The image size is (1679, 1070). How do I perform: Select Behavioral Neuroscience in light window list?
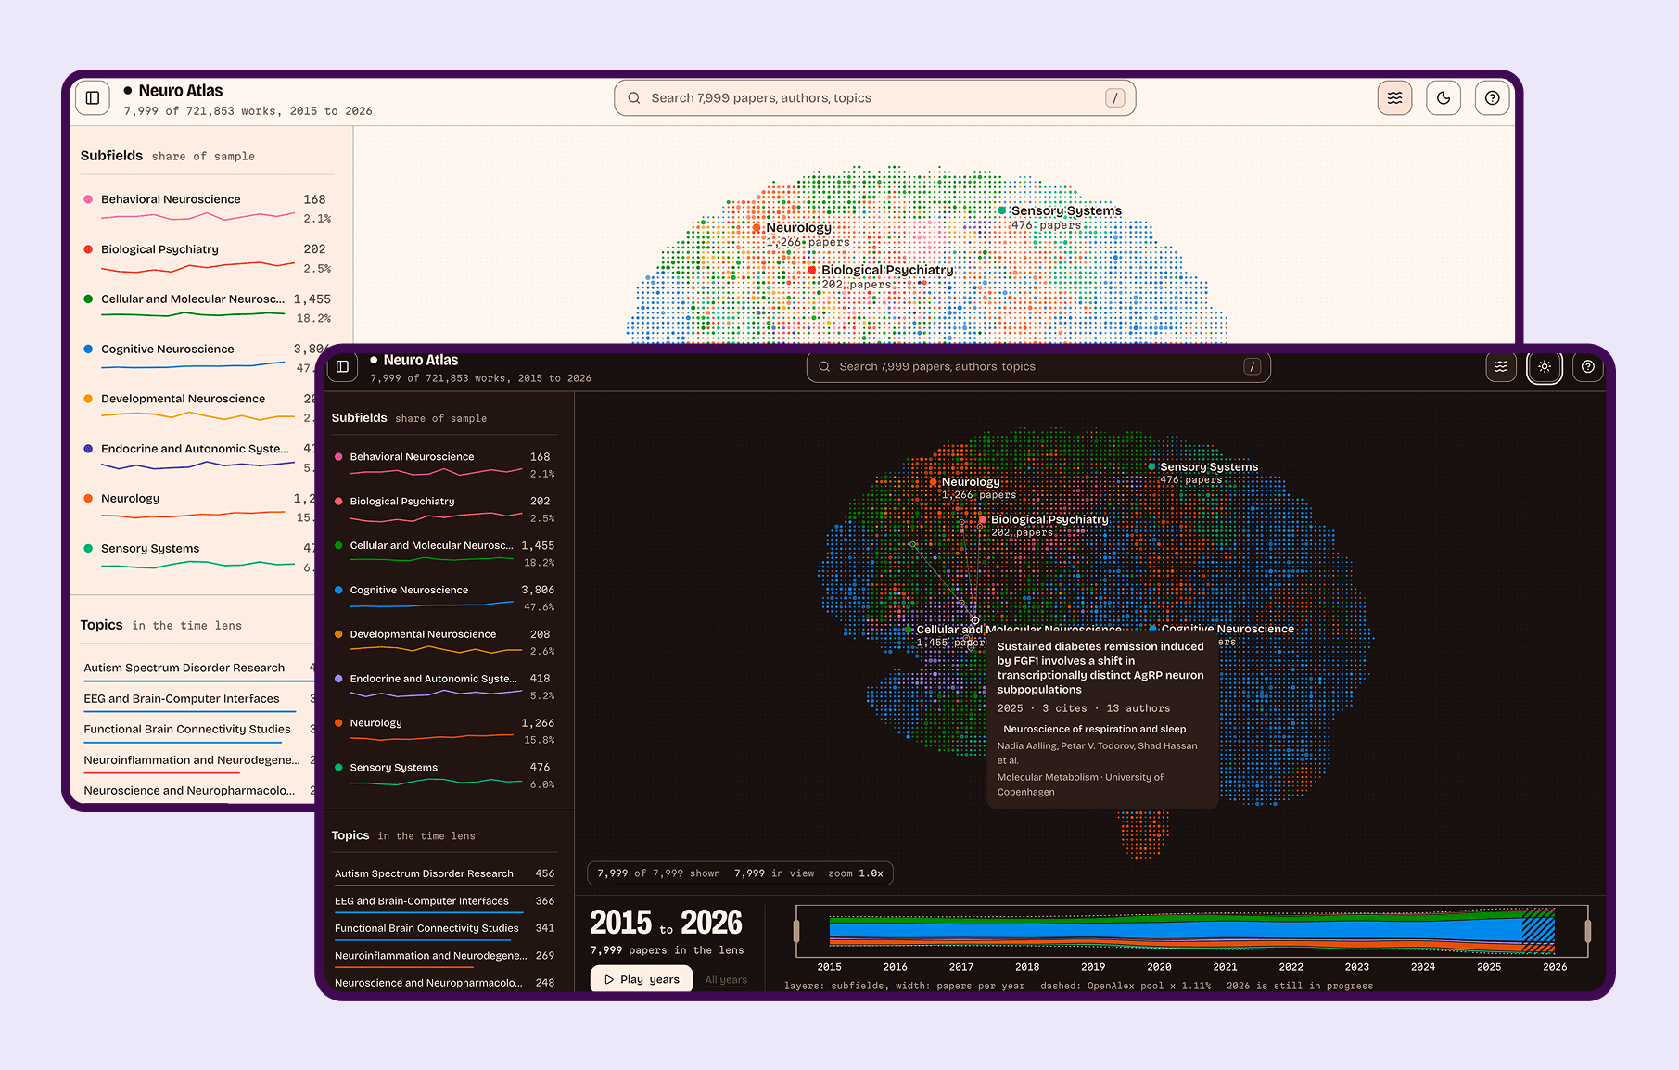point(207,209)
